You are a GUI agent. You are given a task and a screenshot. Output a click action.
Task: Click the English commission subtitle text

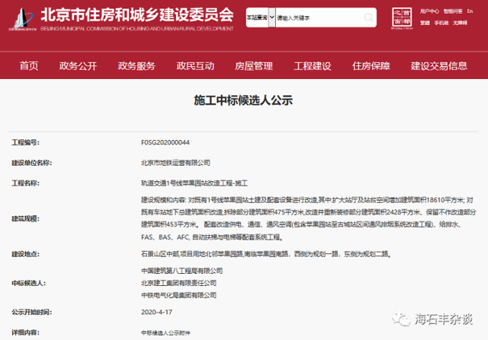pyautogui.click(x=137, y=29)
